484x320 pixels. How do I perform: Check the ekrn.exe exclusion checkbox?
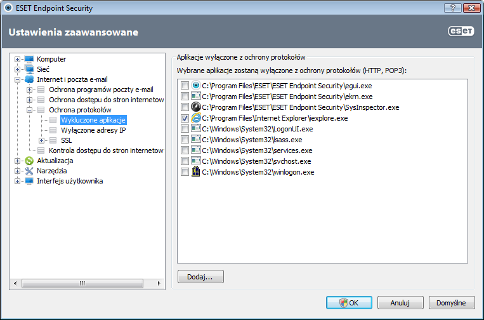tap(185, 97)
